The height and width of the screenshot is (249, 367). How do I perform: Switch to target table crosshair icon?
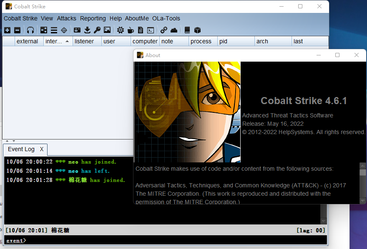[x=64, y=30]
